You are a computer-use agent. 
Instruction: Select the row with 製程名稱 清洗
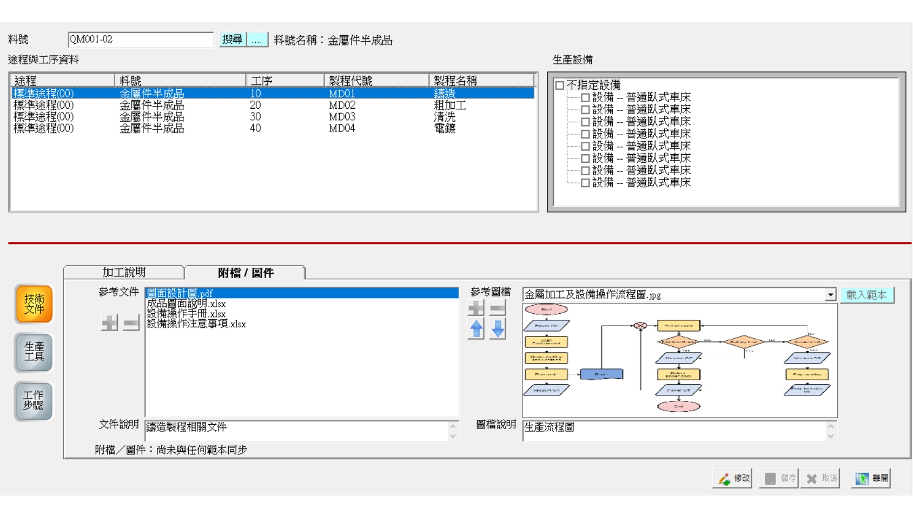[x=273, y=116]
